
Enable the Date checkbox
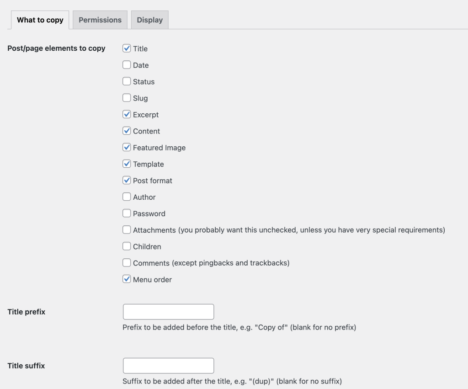[x=127, y=65]
